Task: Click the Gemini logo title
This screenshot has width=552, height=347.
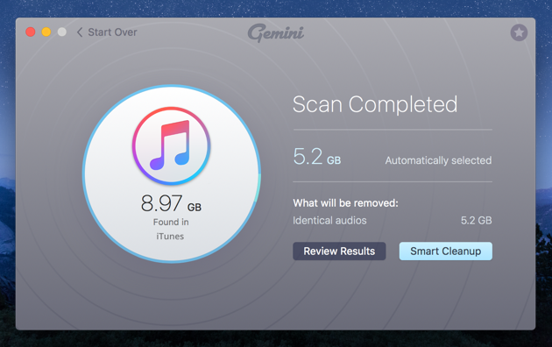Action: [x=276, y=33]
